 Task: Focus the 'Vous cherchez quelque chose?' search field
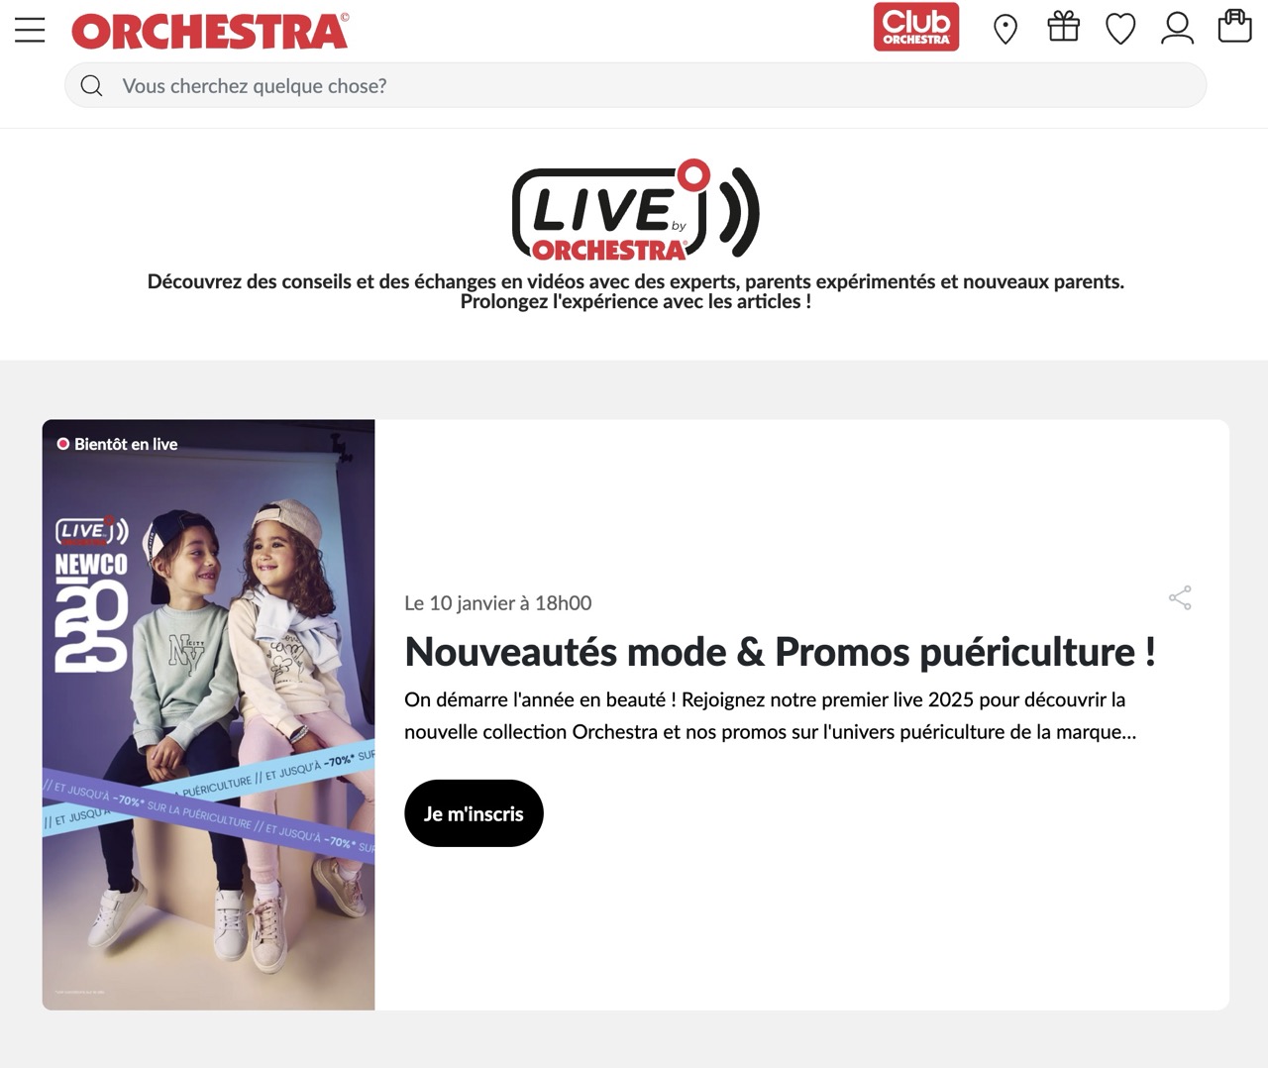(x=636, y=85)
